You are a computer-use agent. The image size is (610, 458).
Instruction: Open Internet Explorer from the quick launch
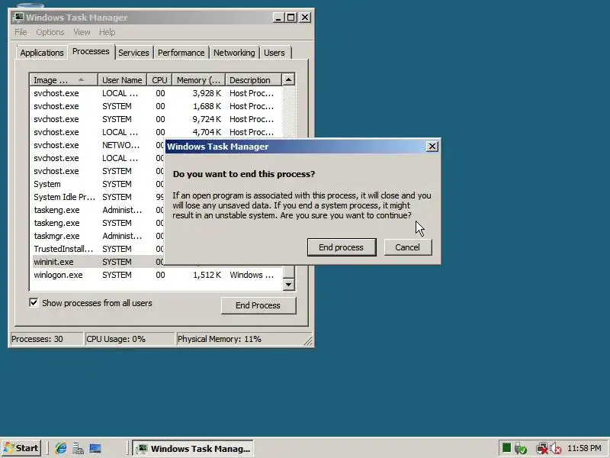click(x=61, y=448)
